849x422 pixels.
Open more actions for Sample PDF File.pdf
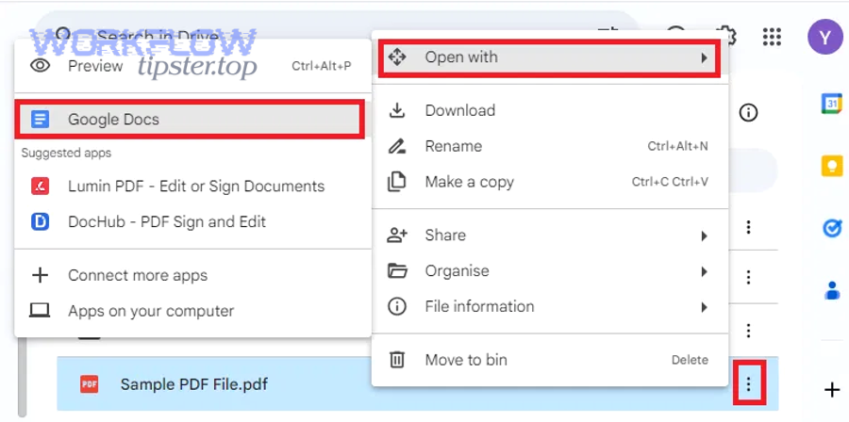coord(749,384)
